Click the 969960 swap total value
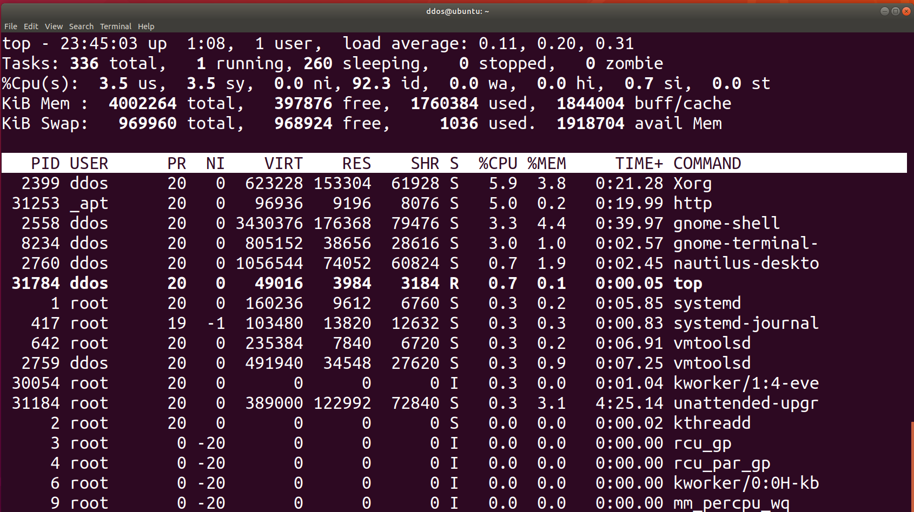The image size is (914, 512). pos(148,124)
